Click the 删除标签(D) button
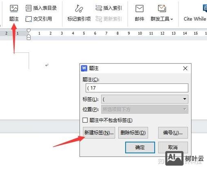This screenshot has width=207, height=170. [x=133, y=133]
